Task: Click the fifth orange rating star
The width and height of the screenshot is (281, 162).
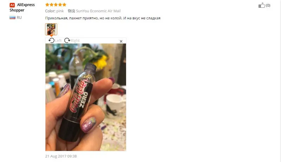Action: pyautogui.click(x=64, y=5)
